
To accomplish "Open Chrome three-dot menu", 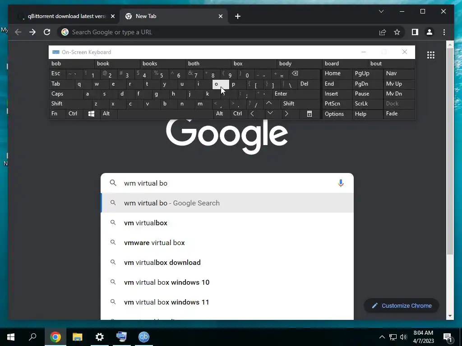I will pyautogui.click(x=444, y=32).
